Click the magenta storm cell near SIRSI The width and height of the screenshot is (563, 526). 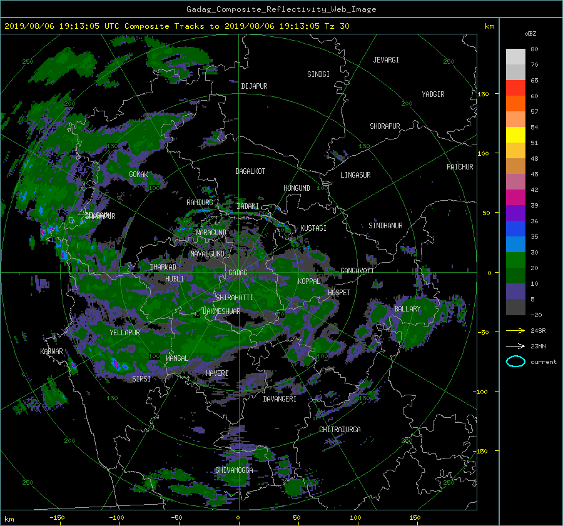click(x=116, y=364)
